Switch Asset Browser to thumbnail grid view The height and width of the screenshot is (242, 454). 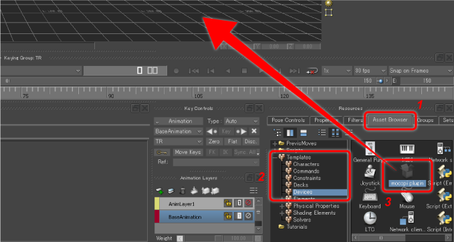[335, 133]
